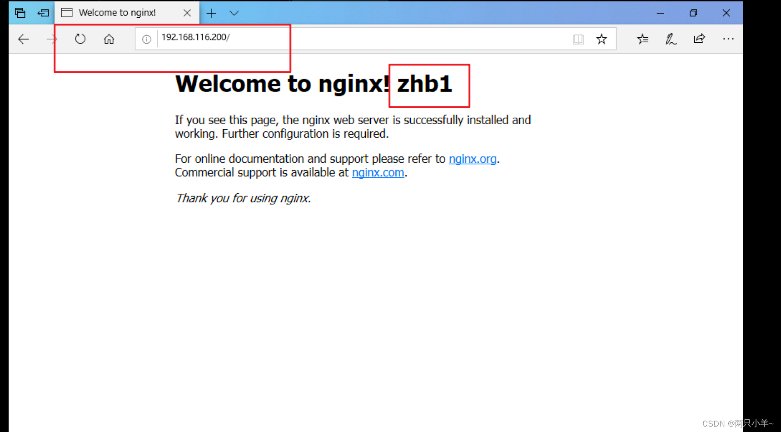781x432 pixels.
Task: Open the Favorites hub icon
Action: [642, 39]
